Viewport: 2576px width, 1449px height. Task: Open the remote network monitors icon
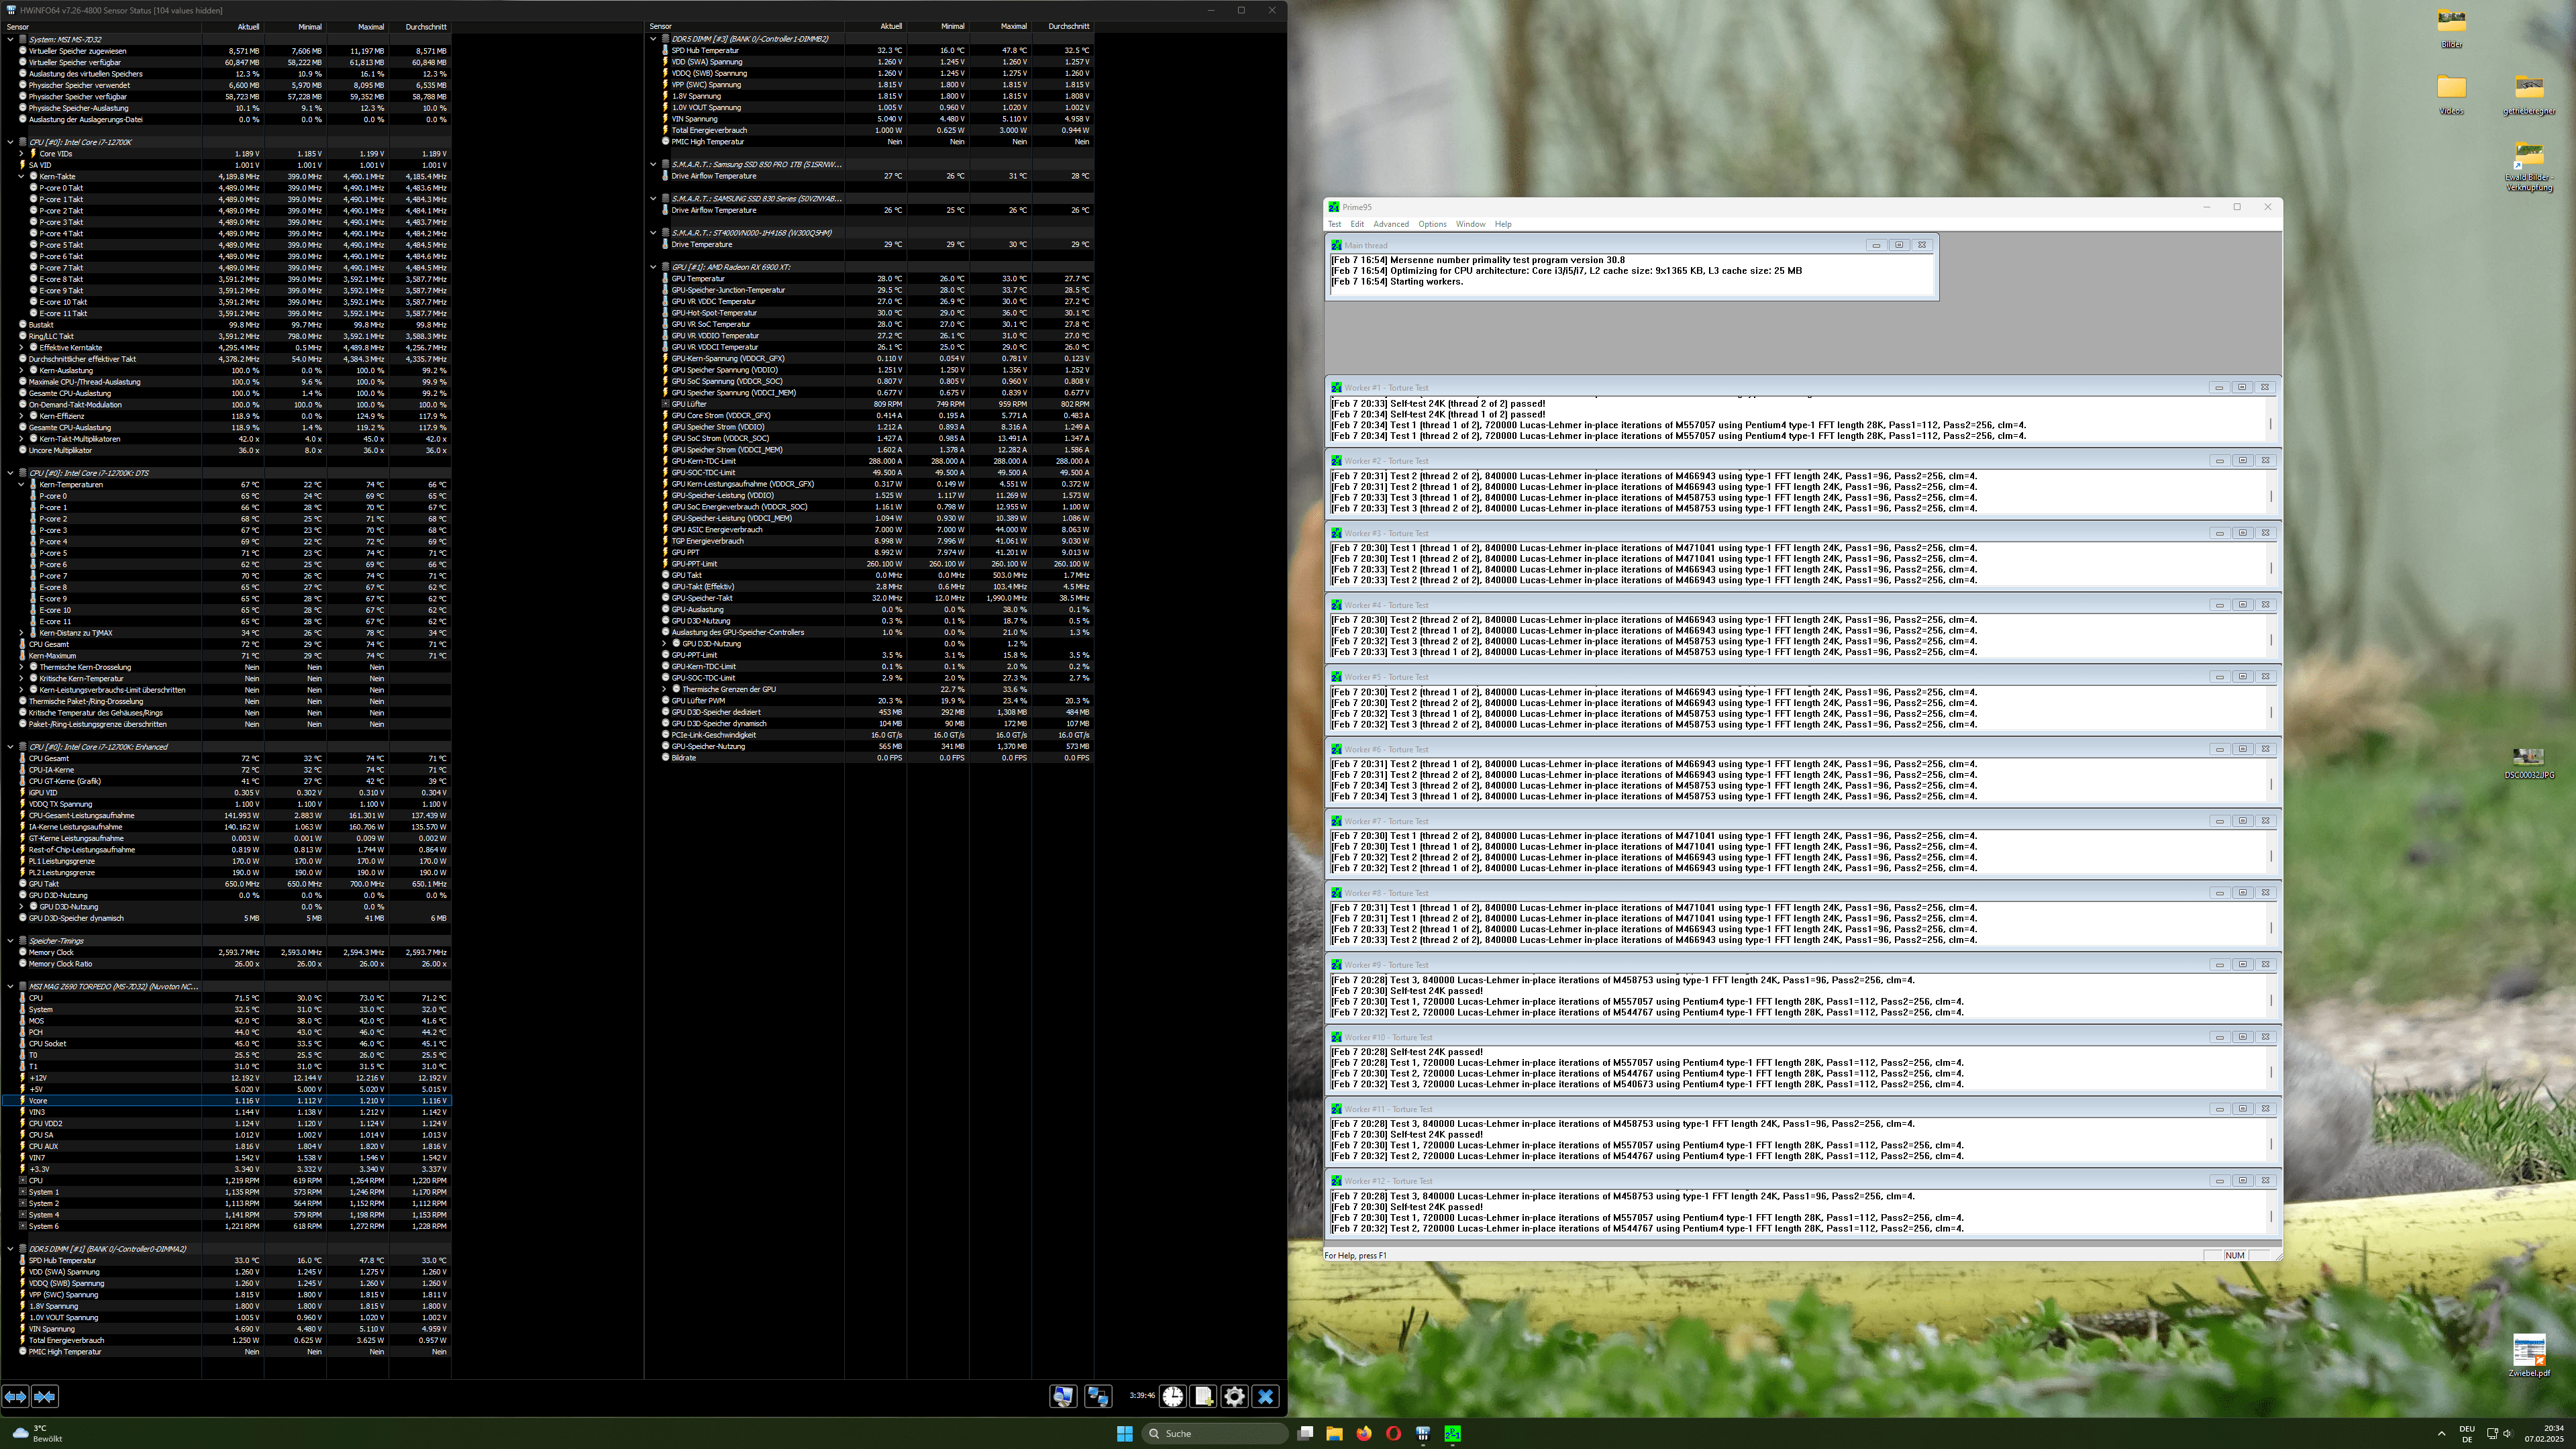point(1098,1396)
